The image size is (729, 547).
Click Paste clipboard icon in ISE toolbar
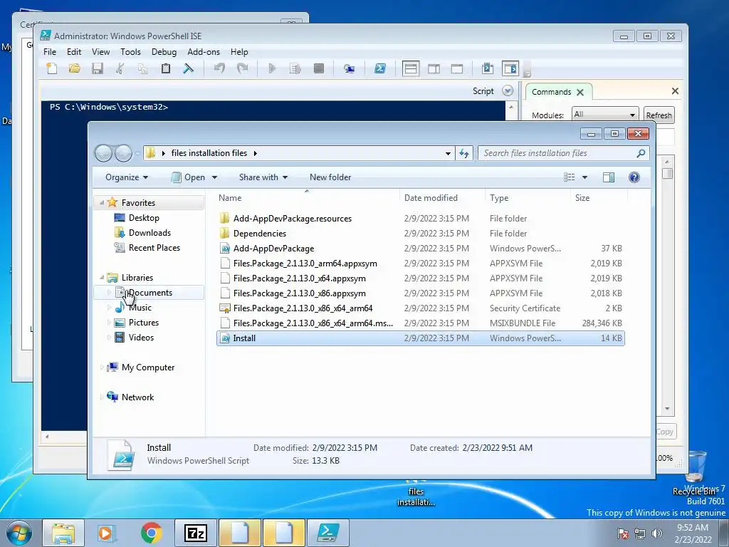click(165, 69)
